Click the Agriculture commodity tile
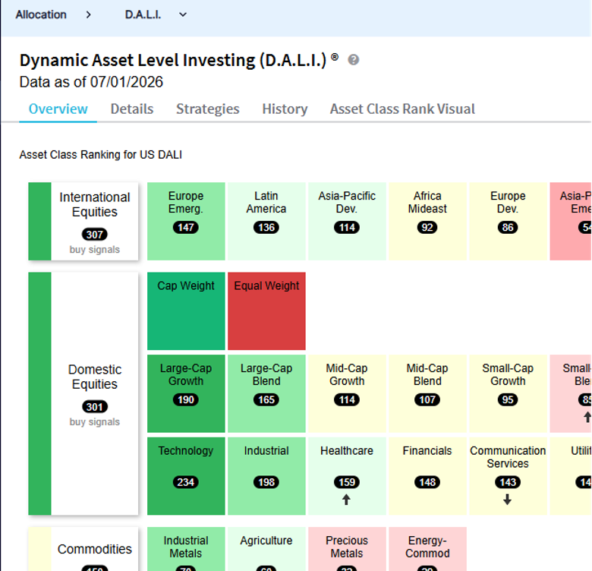 click(x=266, y=549)
